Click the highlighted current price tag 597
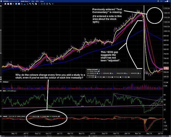 coord(167,68)
